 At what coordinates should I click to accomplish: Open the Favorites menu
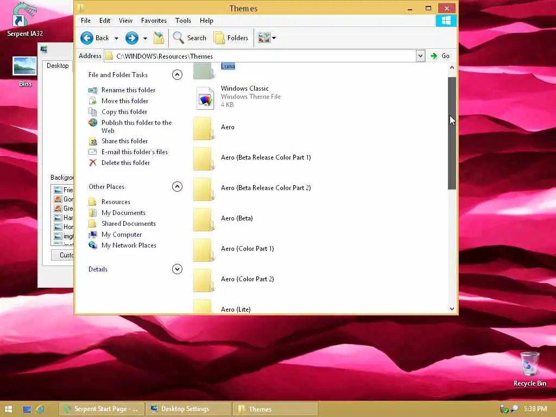[154, 21]
